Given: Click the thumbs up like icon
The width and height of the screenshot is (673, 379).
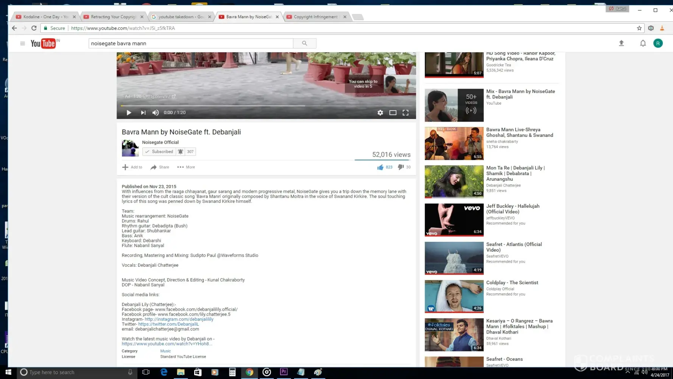Looking at the screenshot, I should coord(380,167).
